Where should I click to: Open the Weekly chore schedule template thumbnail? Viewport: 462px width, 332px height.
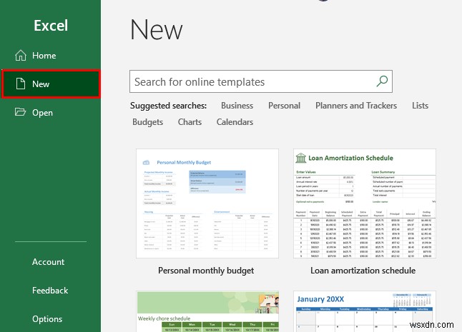(207, 312)
